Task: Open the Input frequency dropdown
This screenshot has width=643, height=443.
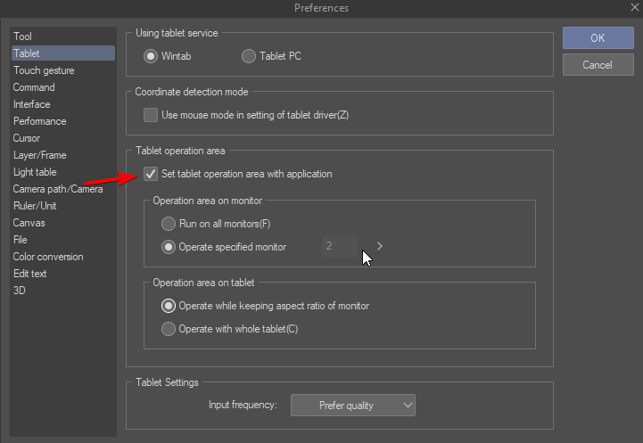Action: tap(353, 406)
